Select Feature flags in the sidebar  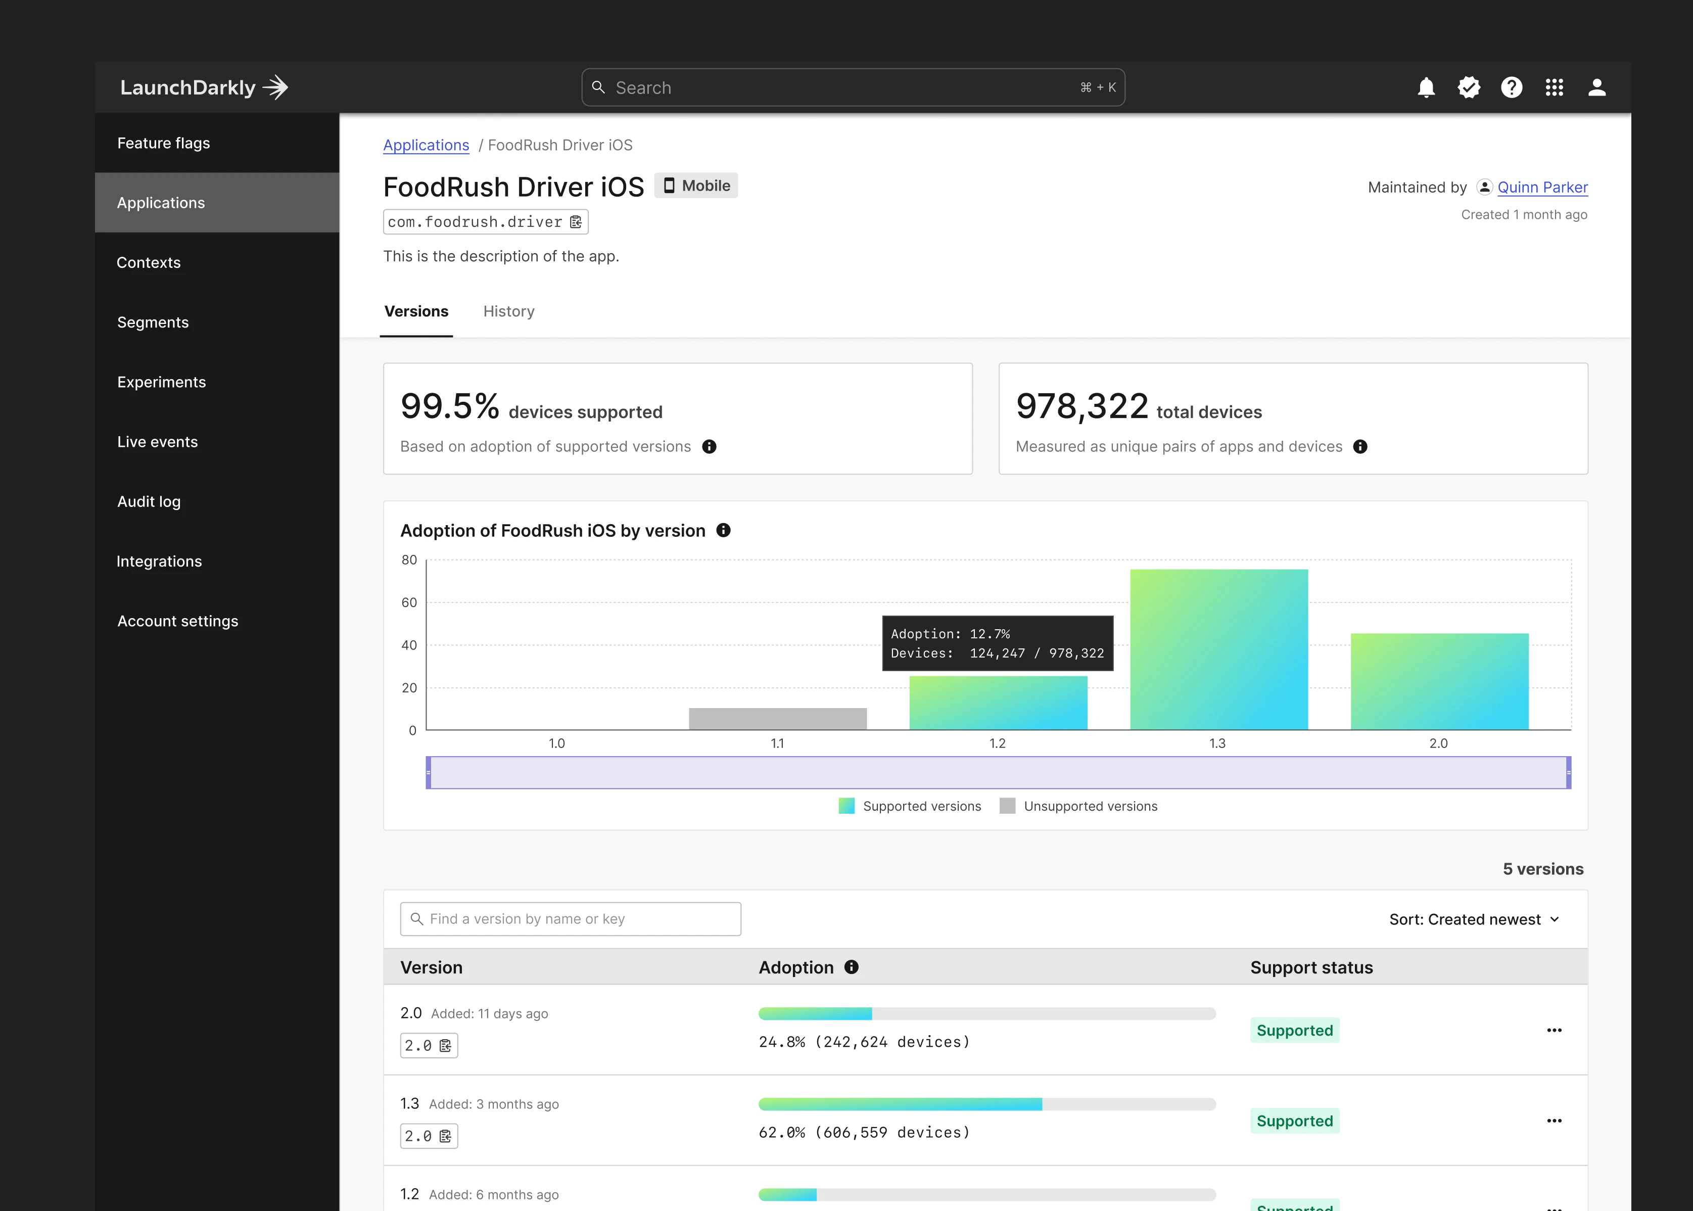point(163,143)
